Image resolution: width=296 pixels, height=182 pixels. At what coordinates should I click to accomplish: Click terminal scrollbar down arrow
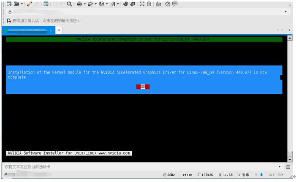[289, 159]
